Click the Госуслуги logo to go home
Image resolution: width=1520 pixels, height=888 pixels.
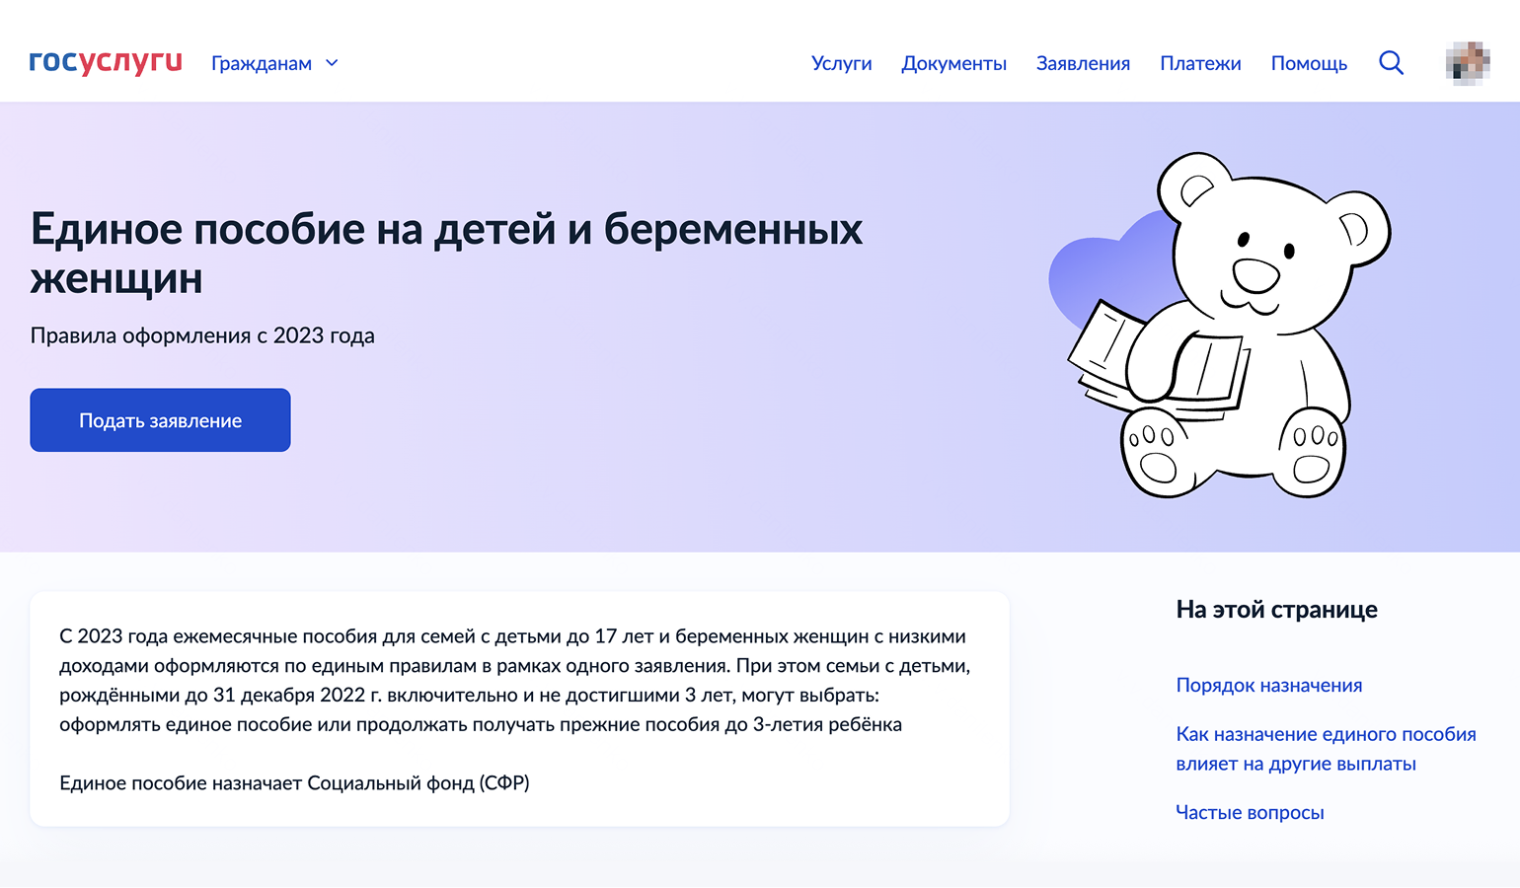click(105, 62)
